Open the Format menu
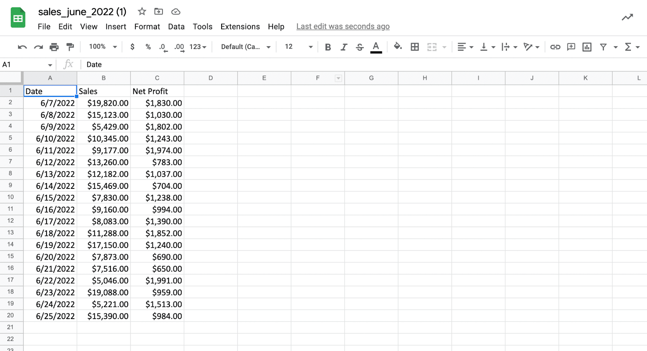Screen dimensions: 647x351 [147, 27]
